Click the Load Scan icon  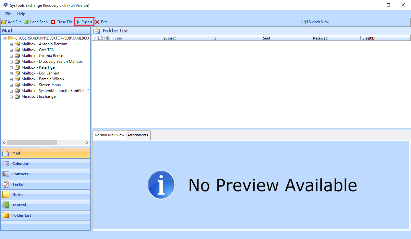[x=27, y=22]
